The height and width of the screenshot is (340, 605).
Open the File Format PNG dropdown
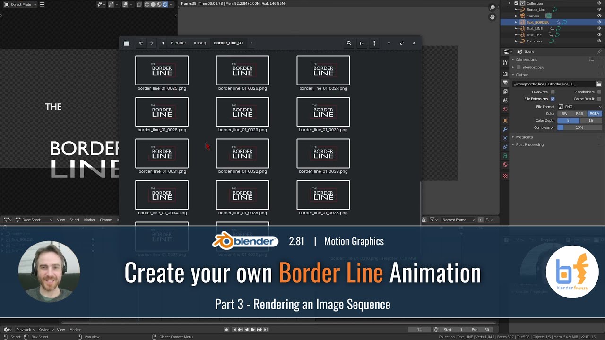(580, 107)
